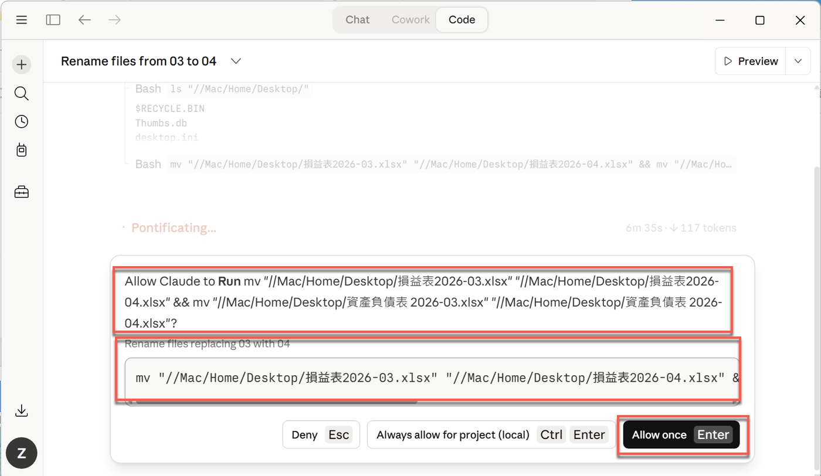Click the Preview button

pos(751,61)
